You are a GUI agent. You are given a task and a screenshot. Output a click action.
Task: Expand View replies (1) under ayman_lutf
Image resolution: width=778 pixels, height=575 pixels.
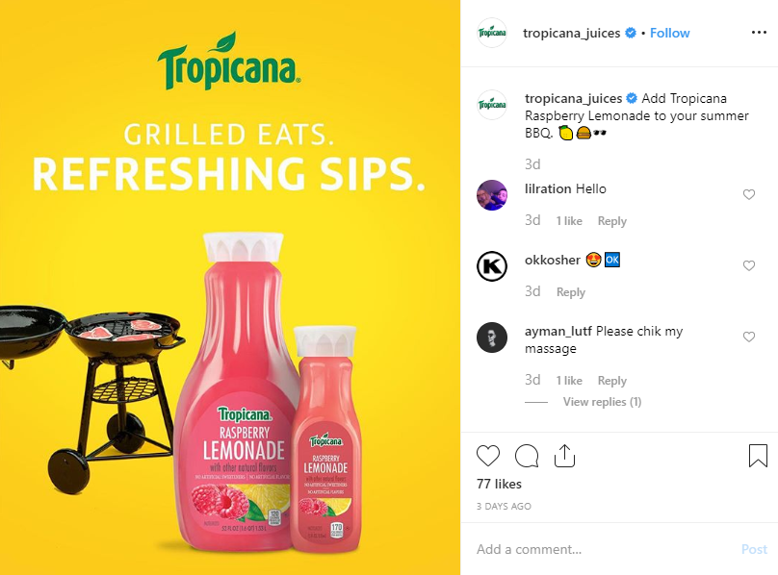coord(602,402)
